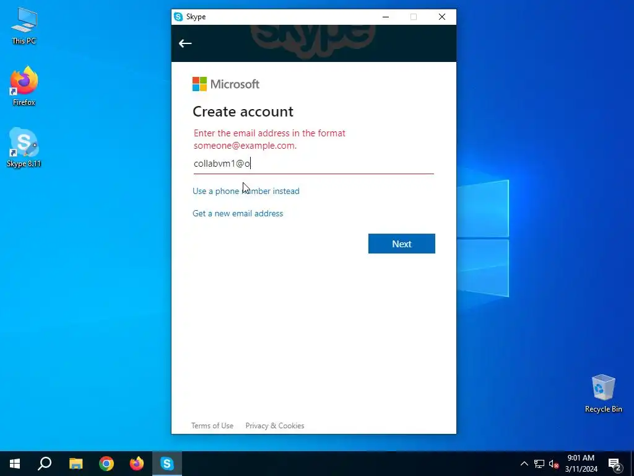
Task: Open the muted volume tray icon
Action: coord(554,464)
